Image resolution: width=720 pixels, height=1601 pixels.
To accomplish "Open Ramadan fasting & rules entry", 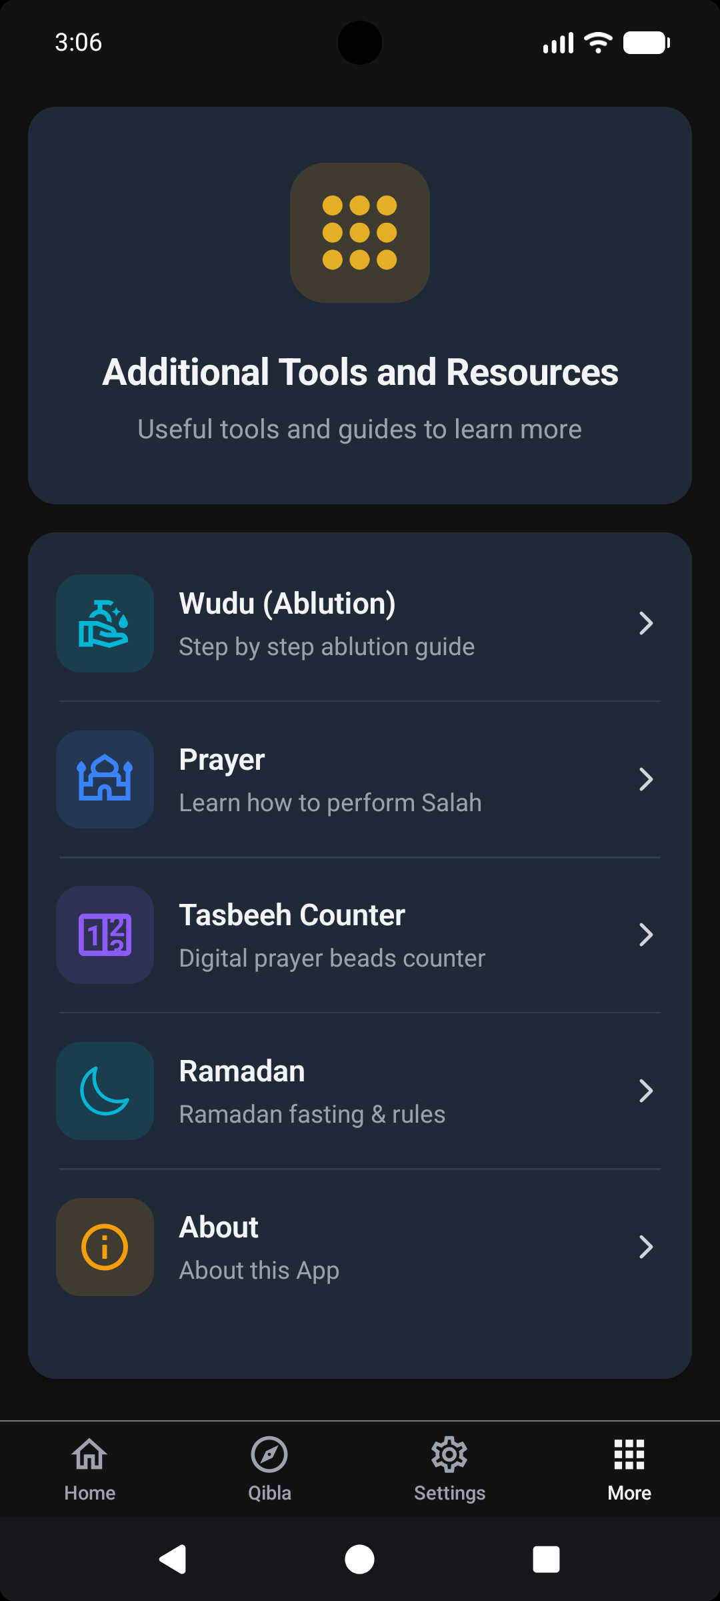I will (312, 1114).
